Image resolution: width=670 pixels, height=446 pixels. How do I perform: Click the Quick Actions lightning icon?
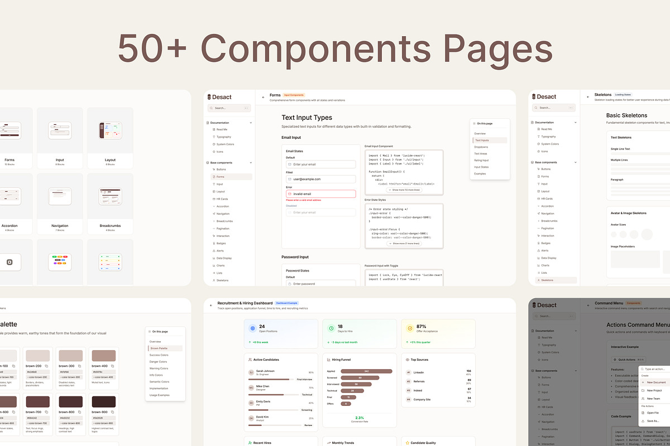coord(615,360)
